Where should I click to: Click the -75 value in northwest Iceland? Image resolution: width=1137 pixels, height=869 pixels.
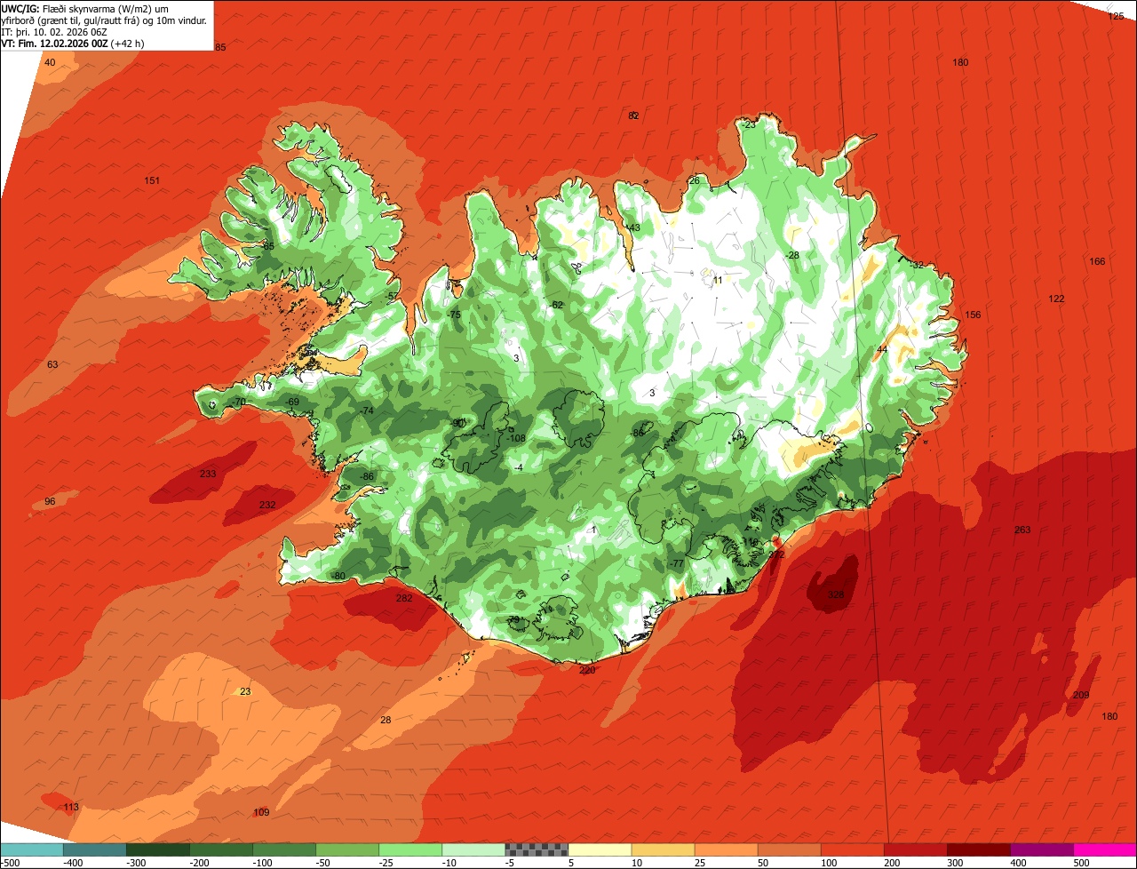click(454, 315)
